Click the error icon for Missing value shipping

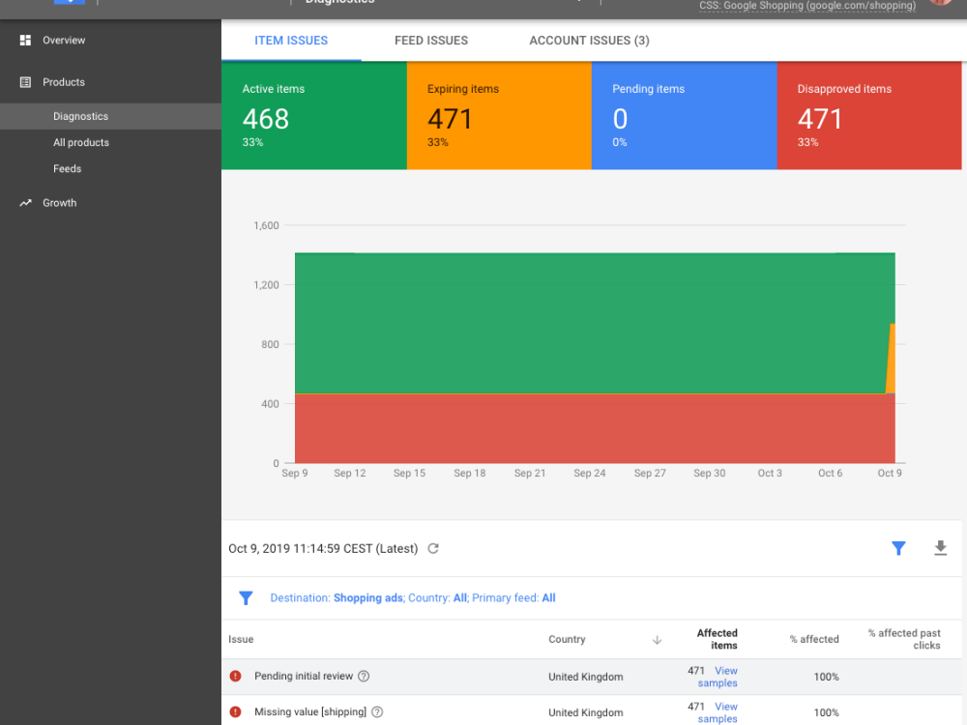tap(236, 712)
